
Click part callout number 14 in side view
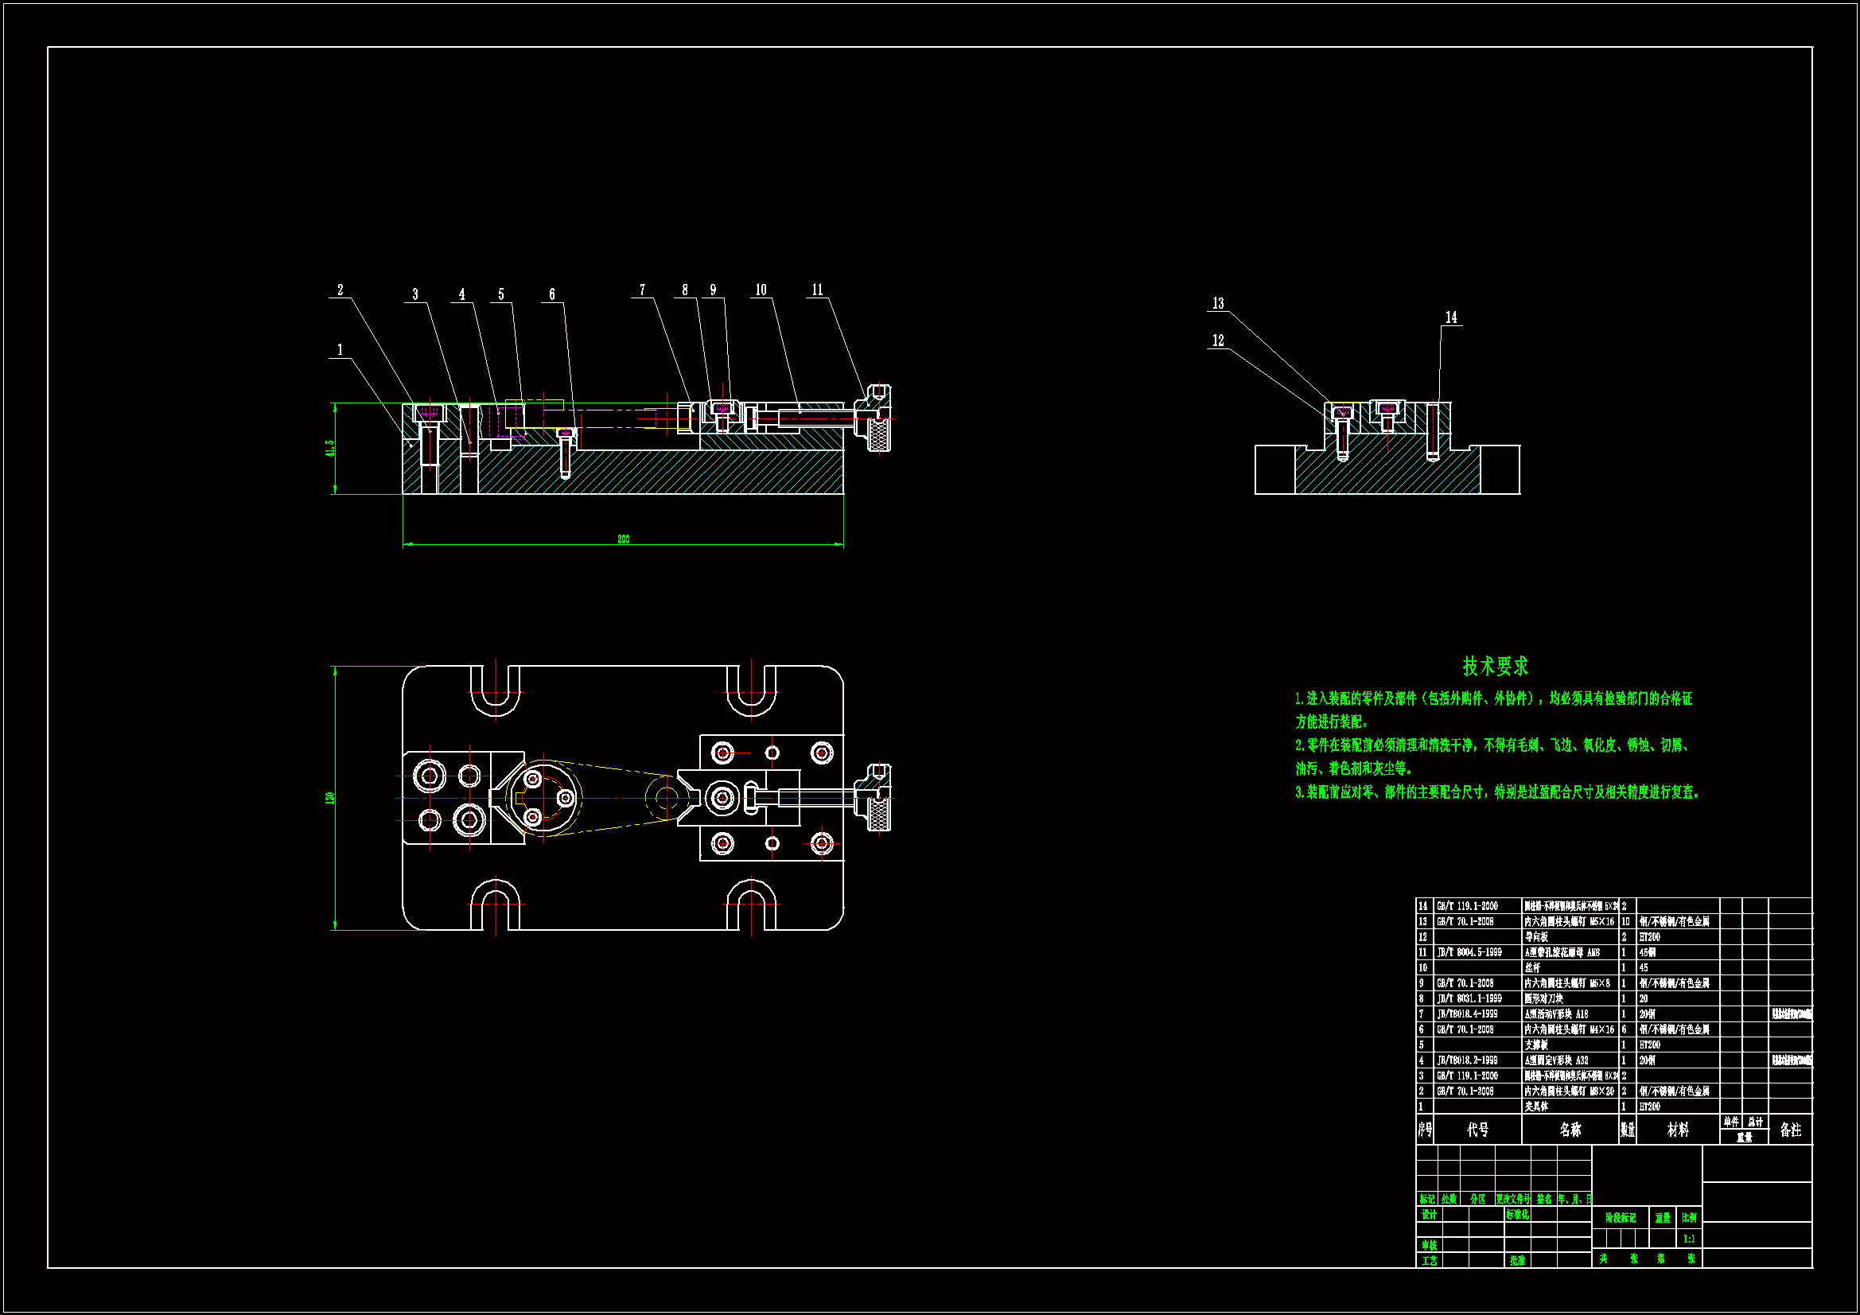(1451, 317)
